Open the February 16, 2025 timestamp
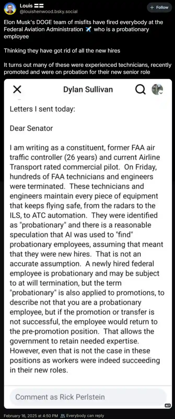The height and width of the screenshot is (419, 175). click(x=31, y=416)
